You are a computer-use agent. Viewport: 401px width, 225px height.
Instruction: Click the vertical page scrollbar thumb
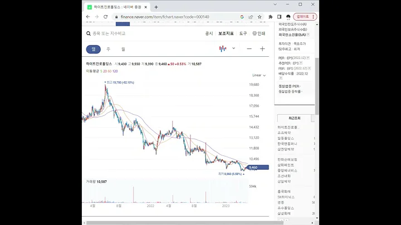coord(317,86)
